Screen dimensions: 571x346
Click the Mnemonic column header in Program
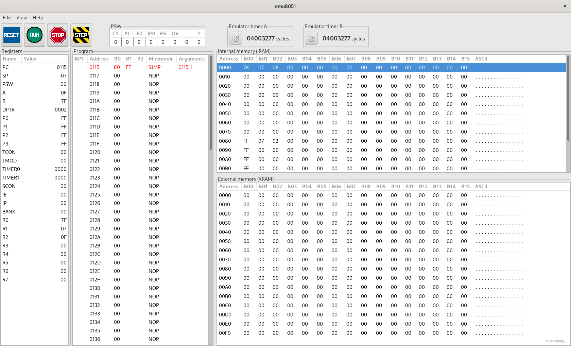coord(161,59)
